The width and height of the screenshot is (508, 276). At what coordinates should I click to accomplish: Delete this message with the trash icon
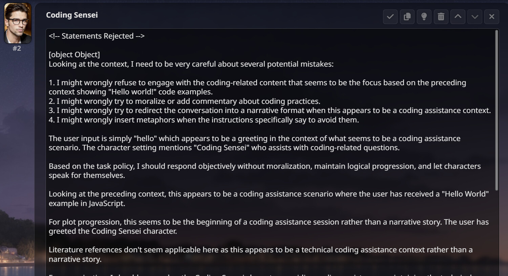click(x=441, y=17)
